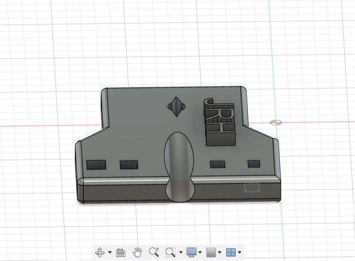Expand the Display Settings dropdown arrow

(x=200, y=252)
